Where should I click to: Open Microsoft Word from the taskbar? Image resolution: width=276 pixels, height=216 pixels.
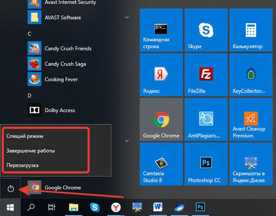pyautogui.click(x=158, y=207)
